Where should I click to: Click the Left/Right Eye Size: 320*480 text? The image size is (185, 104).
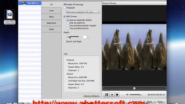click(x=81, y=81)
